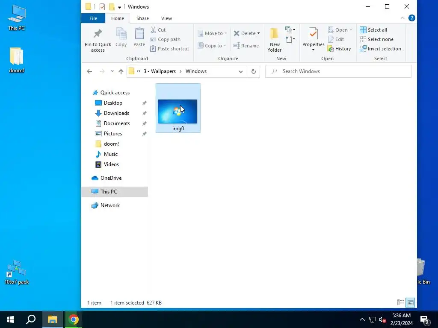This screenshot has height=328, width=438.
Task: Open Desktop in navigation pane
Action: (x=113, y=103)
